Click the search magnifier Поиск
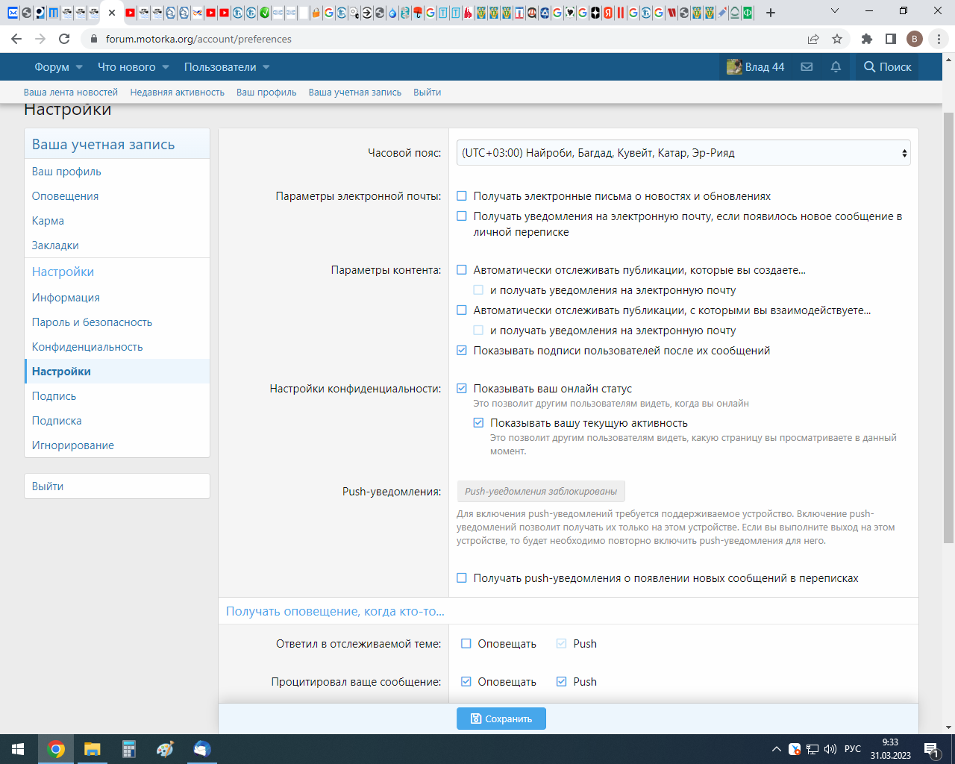955x764 pixels. (x=887, y=67)
